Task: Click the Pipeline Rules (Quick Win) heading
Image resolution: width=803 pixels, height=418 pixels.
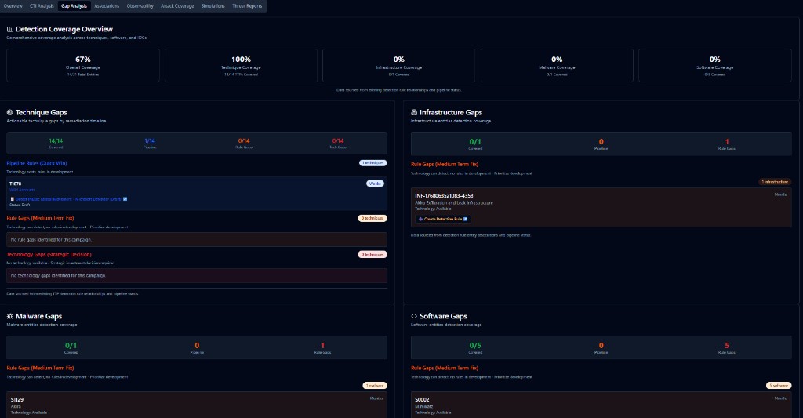Action: (x=36, y=163)
